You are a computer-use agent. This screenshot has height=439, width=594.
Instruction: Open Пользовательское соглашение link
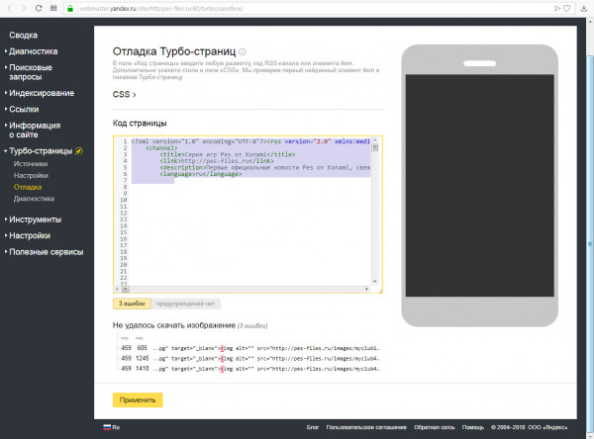point(366,427)
